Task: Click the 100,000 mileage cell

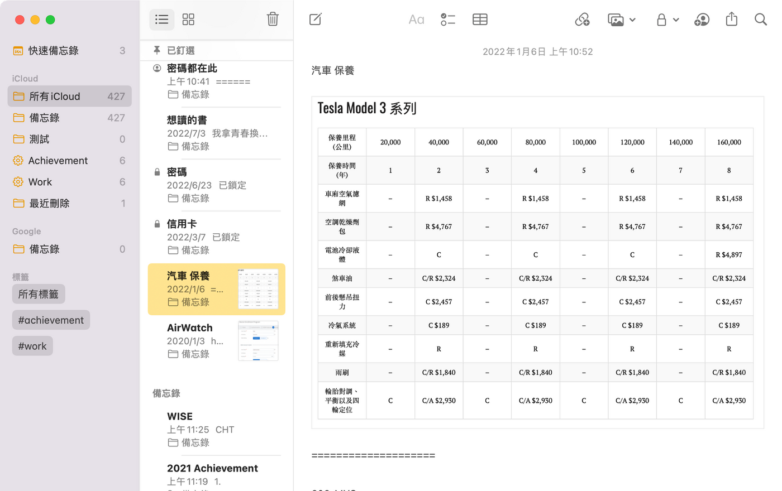Action: [584, 142]
